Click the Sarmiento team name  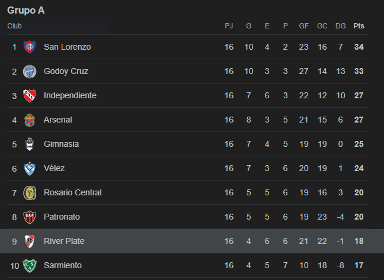63,265
